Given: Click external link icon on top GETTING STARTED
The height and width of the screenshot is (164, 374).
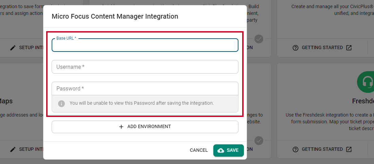Looking at the screenshot, I should point(349,47).
